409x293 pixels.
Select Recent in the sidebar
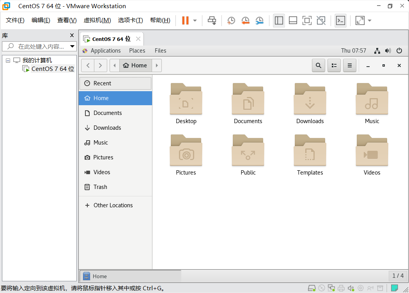pos(115,83)
